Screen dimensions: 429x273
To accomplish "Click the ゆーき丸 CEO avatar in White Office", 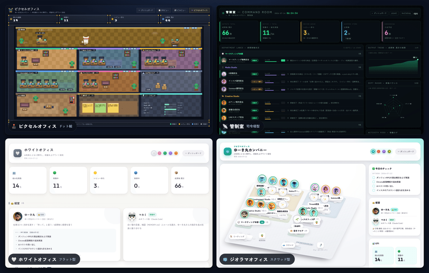I will click(18, 216).
